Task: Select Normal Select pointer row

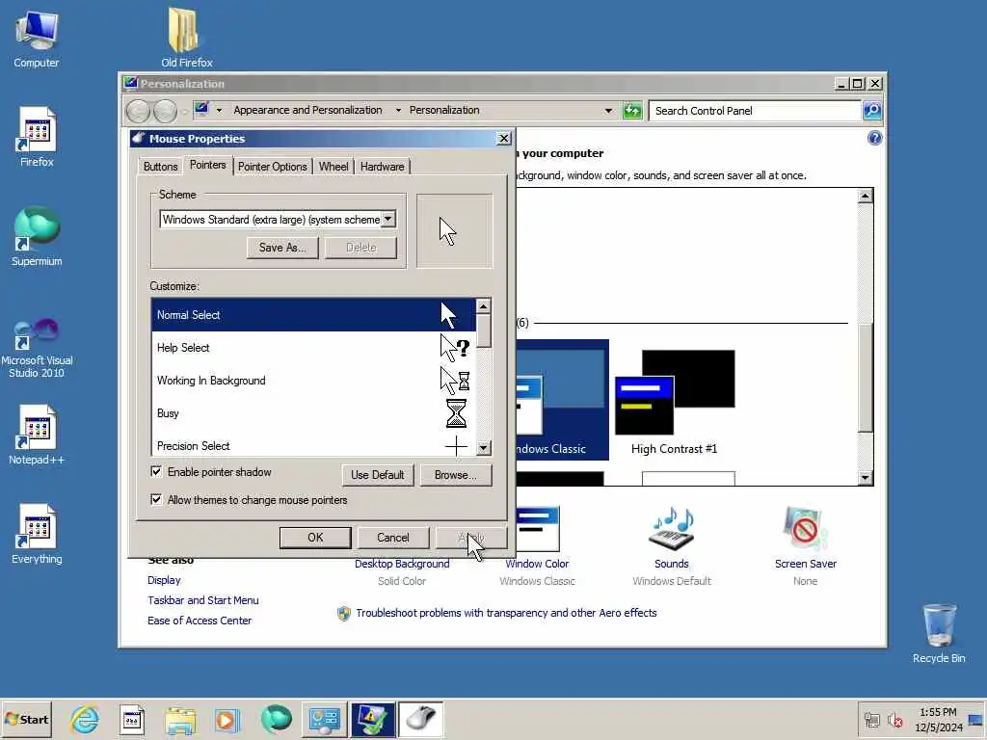Action: click(313, 315)
